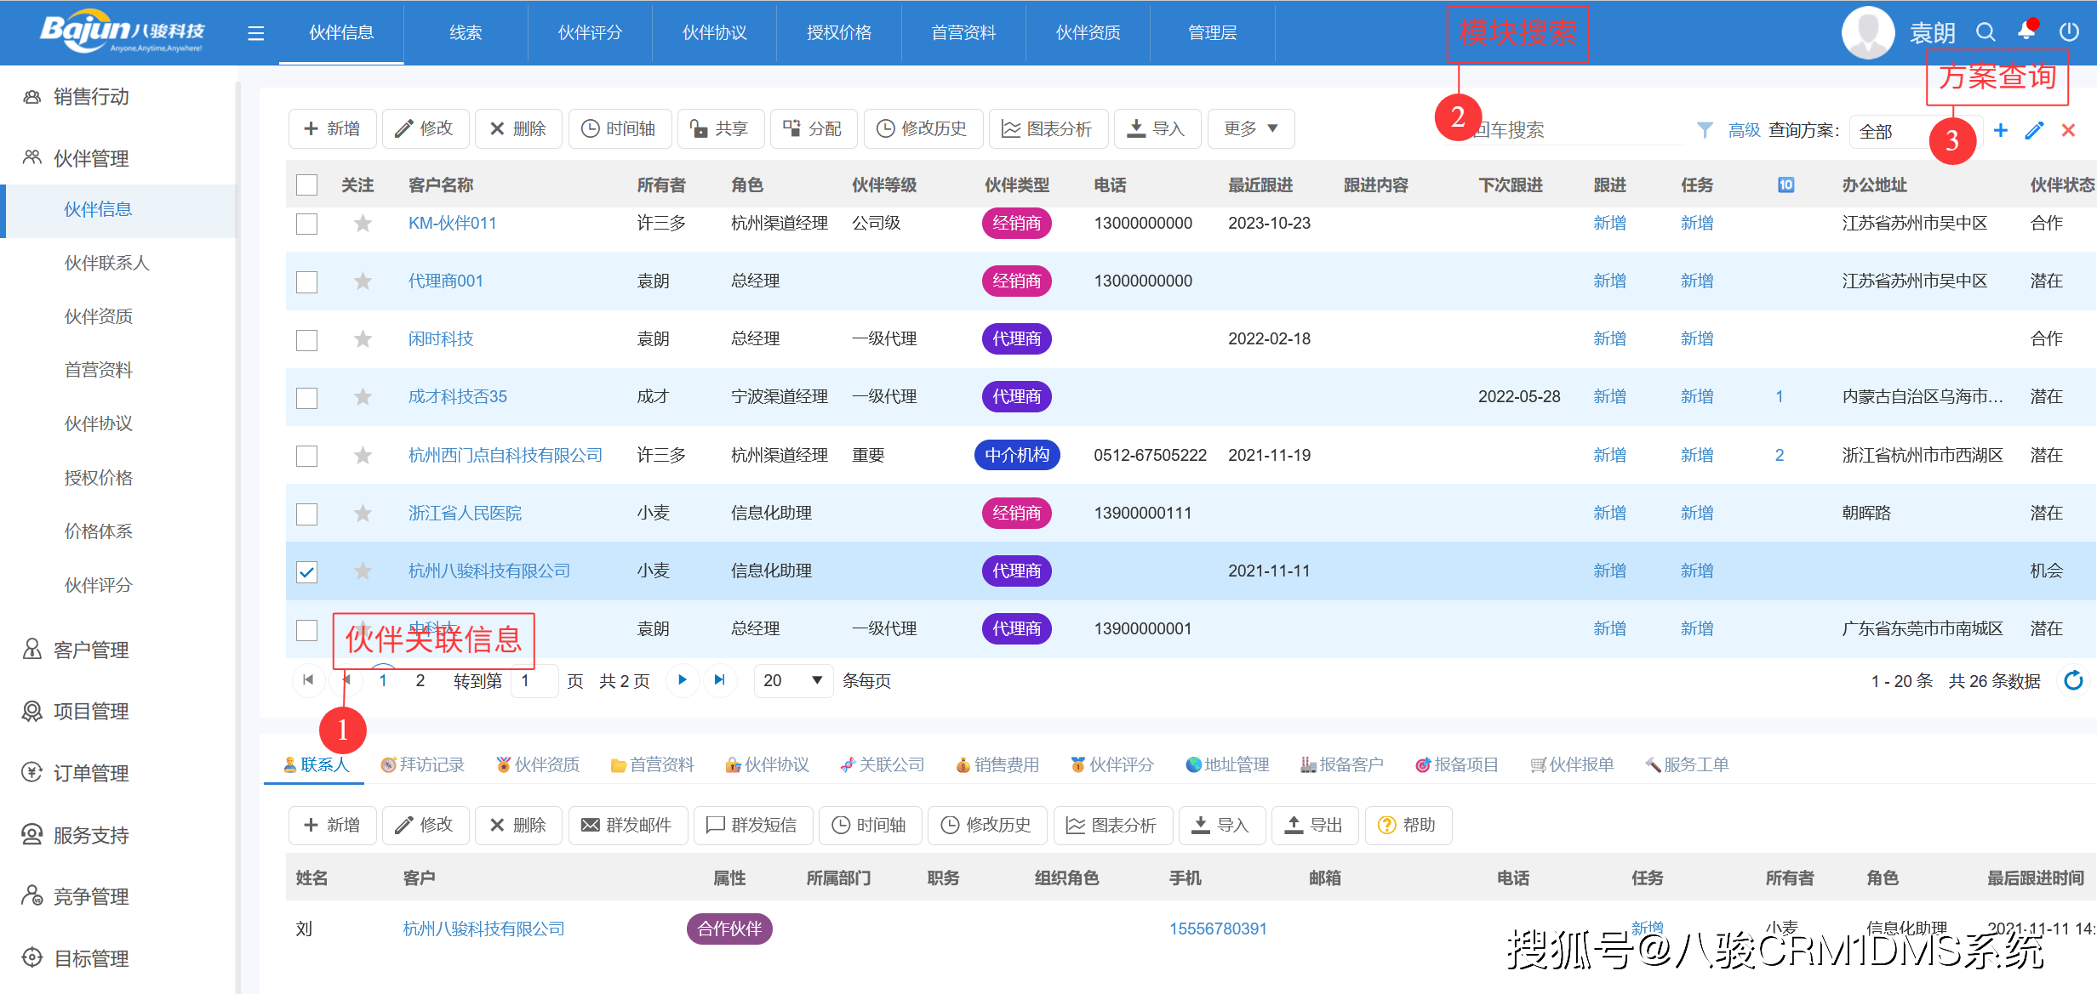Open the search magnifier icon in header
This screenshot has height=994, width=2097.
click(1986, 32)
